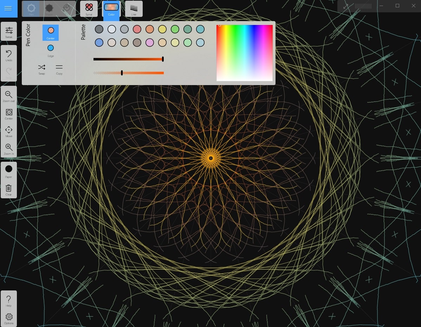Click the opacity slider handle

click(x=122, y=73)
